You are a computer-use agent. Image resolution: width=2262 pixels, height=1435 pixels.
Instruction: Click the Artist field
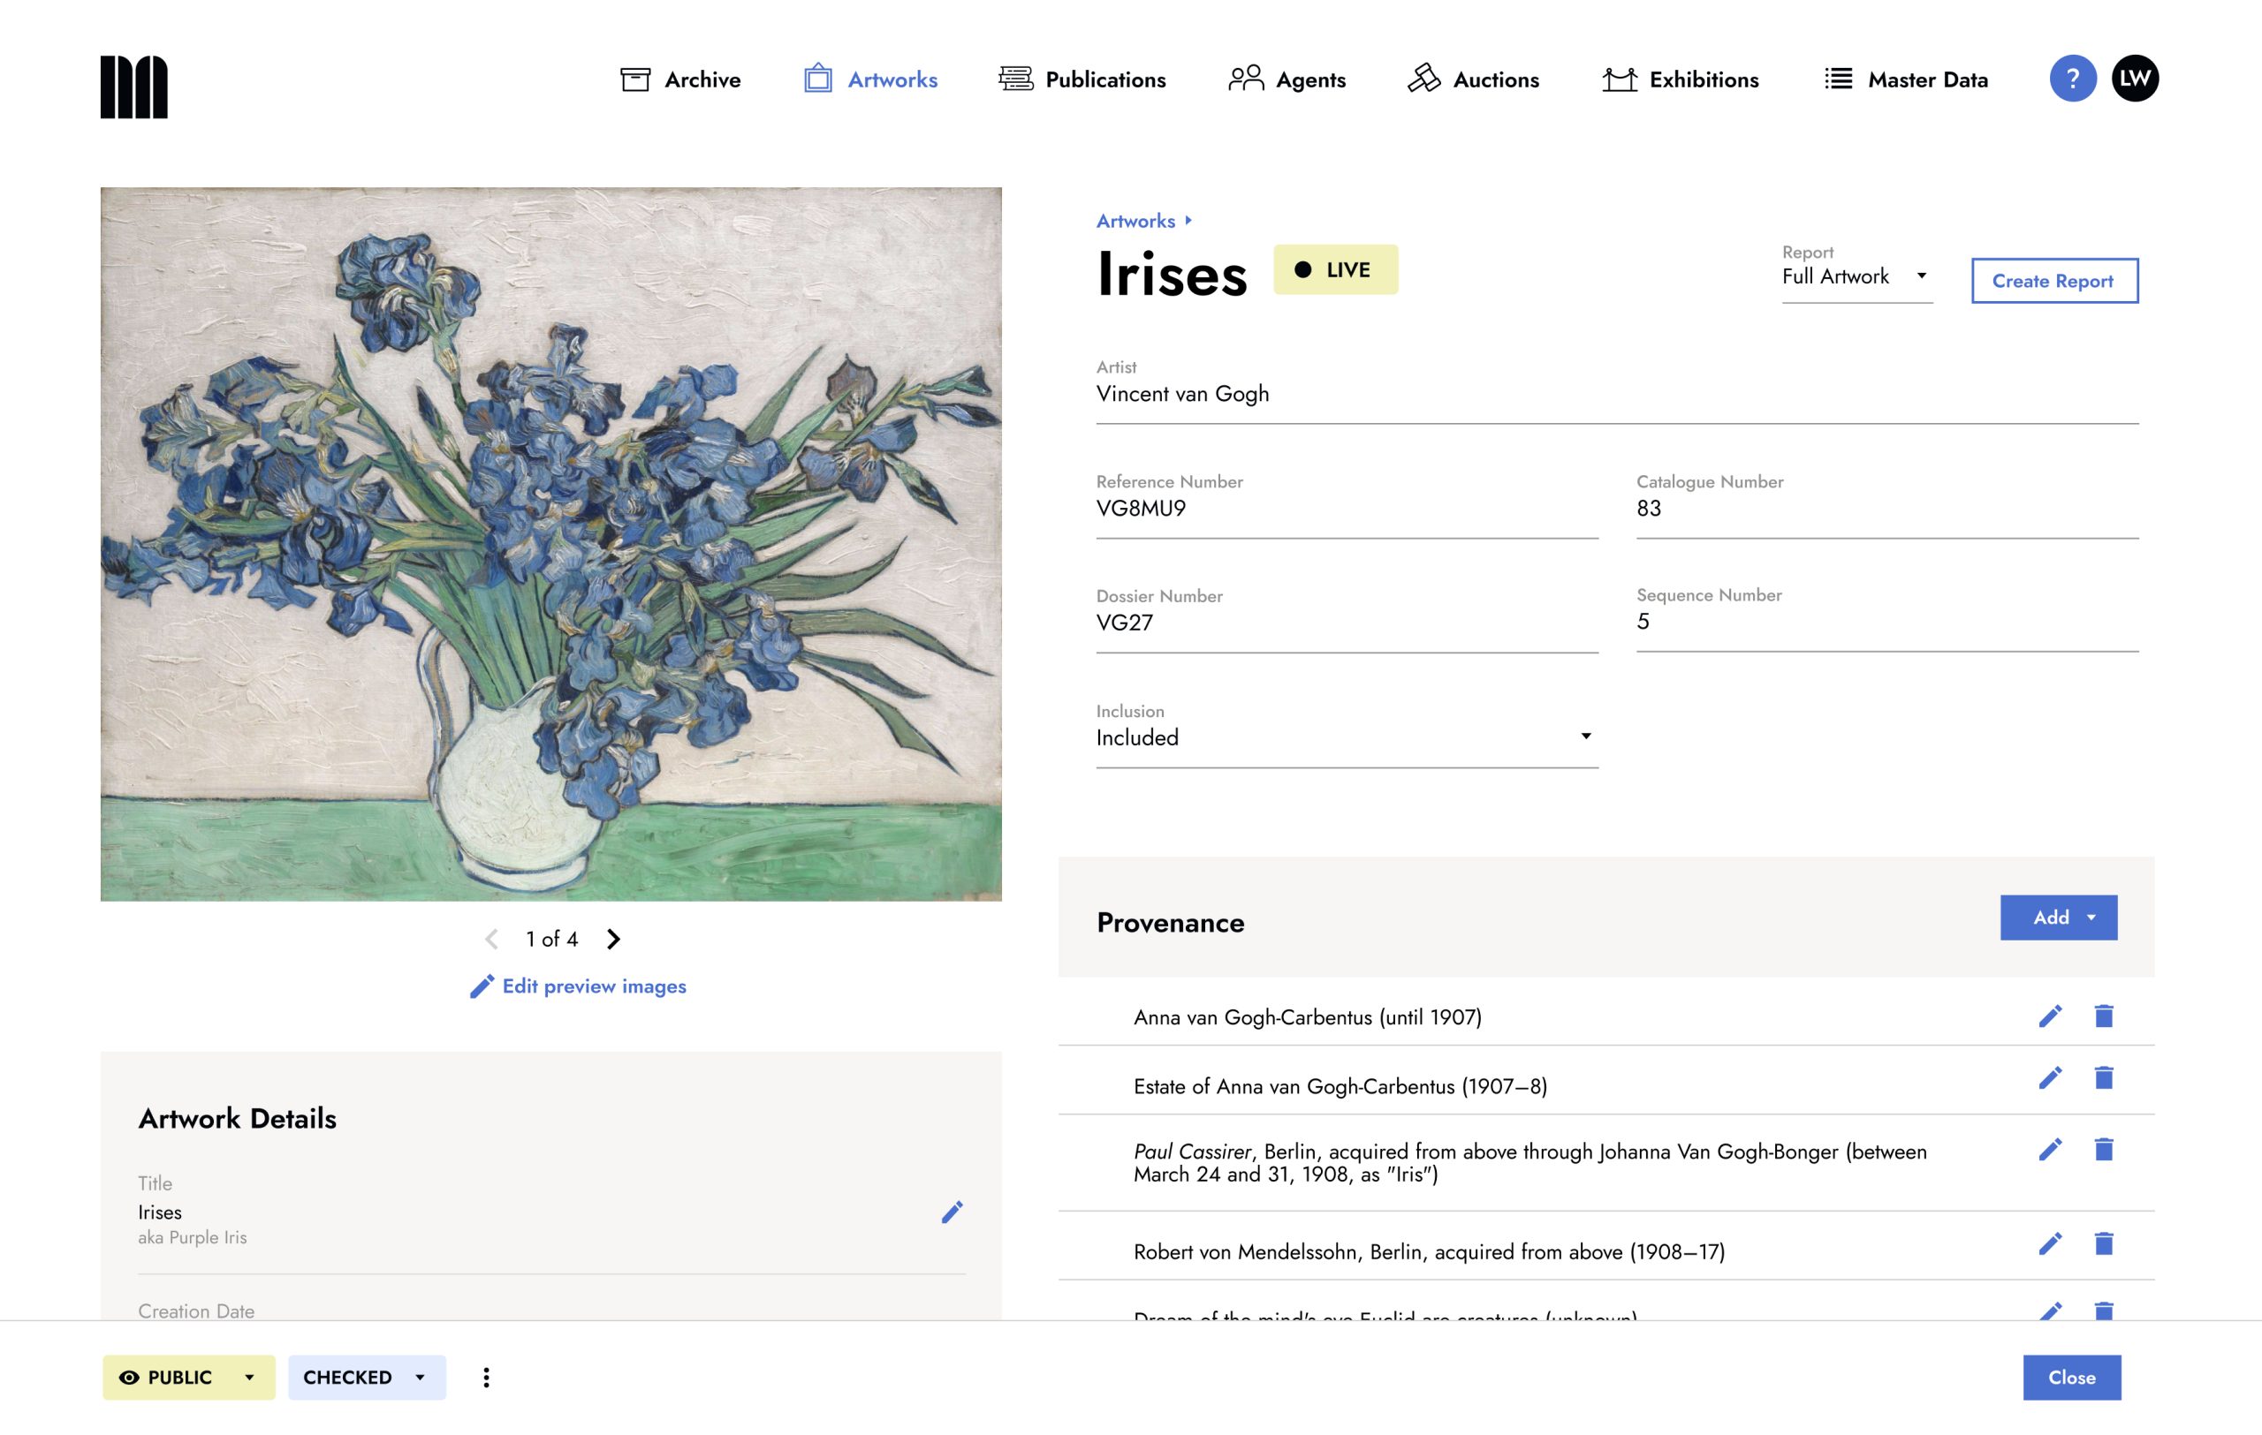[1617, 392]
